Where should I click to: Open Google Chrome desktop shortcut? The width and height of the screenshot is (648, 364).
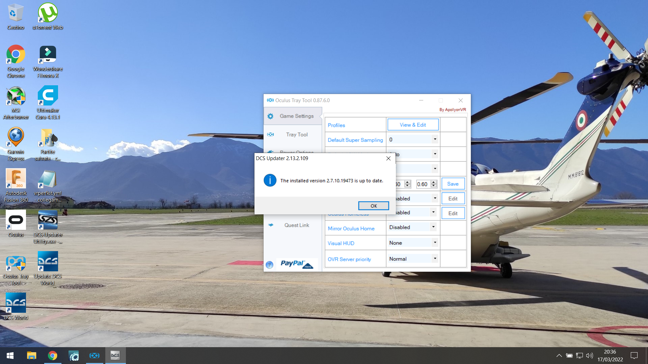pos(16,61)
